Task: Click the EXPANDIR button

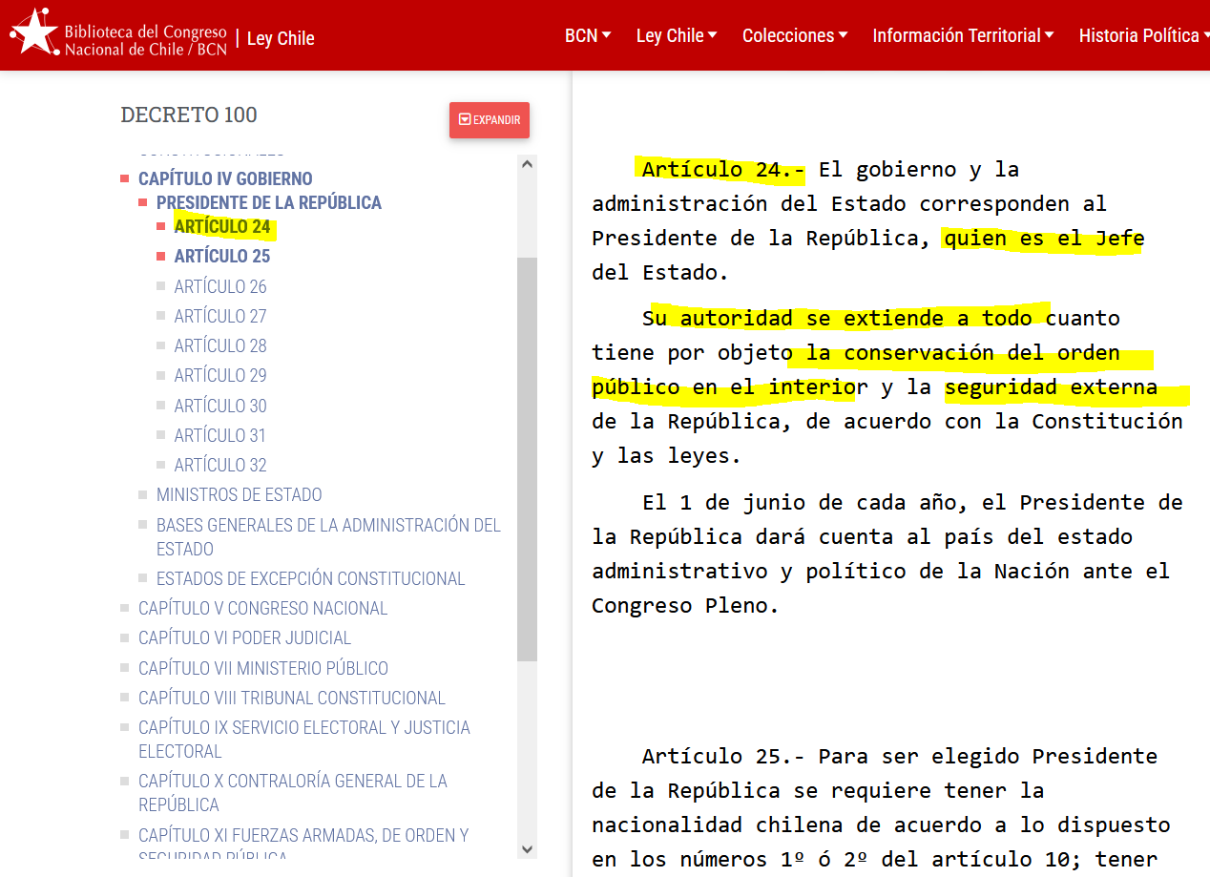Action: [x=490, y=120]
